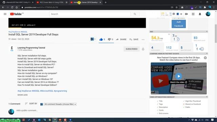Open Learning Programming Tutorial channel name
Image resolution: width=217 pixels, height=122 pixels.
tap(31, 48)
